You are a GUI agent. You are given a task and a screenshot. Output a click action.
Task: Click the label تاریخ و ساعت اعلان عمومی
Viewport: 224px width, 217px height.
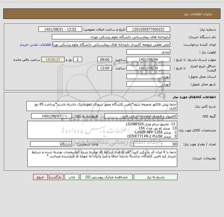pyautogui.click(x=104, y=29)
